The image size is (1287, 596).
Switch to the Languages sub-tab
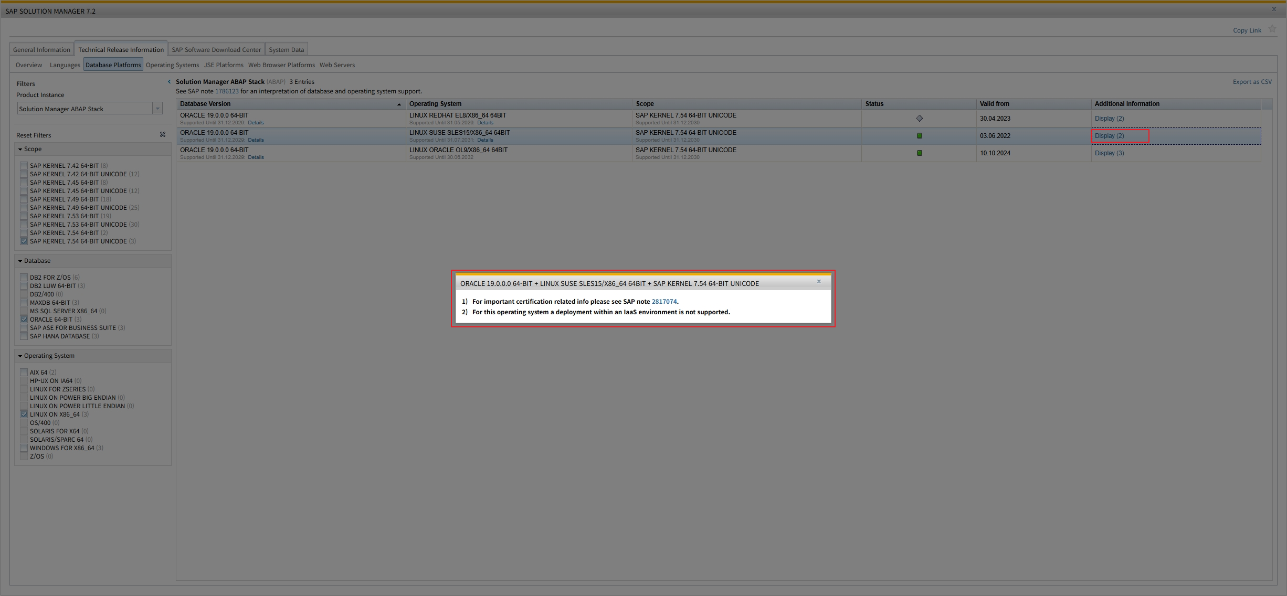tap(65, 65)
